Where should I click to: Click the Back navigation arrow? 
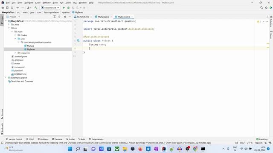(17, 8)
